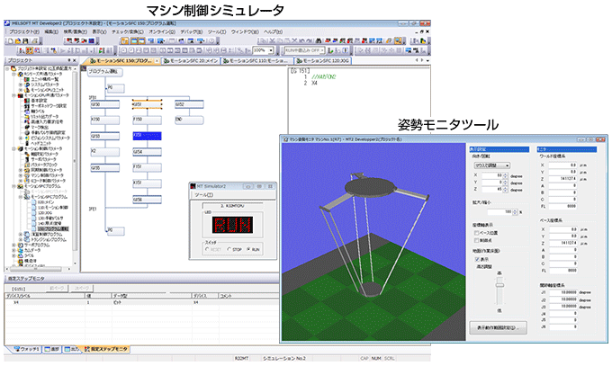This screenshot has width=612, height=366.
Task: Click the Print toolbar icon
Action: click(x=34, y=40)
